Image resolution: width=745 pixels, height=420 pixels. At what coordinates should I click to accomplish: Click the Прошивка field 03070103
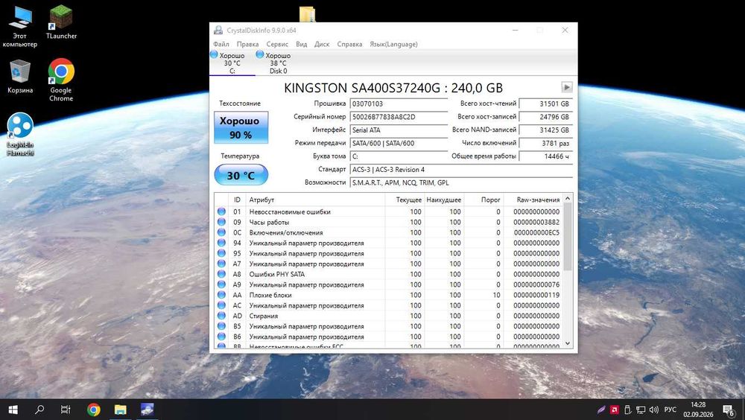pyautogui.click(x=398, y=104)
